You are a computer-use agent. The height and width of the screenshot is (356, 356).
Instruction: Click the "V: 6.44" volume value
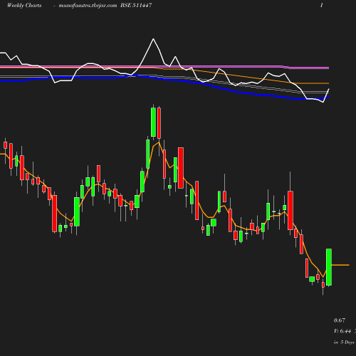[x=342, y=331]
